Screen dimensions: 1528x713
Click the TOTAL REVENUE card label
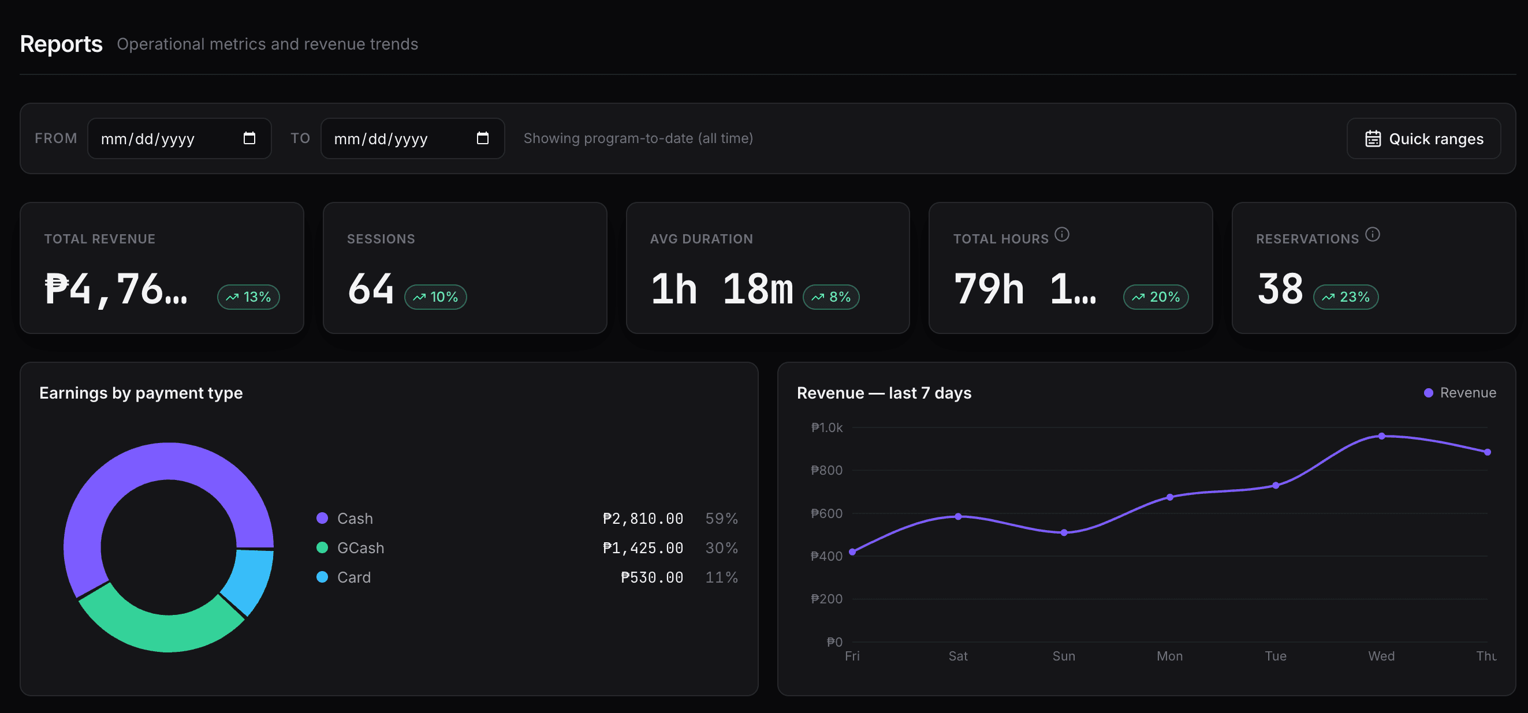[100, 239]
